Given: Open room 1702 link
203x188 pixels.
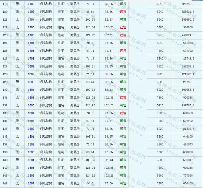Looking at the screenshot, I should point(31,4).
